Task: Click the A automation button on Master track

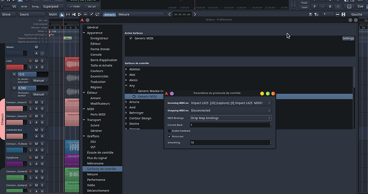Action: [x=36, y=53]
